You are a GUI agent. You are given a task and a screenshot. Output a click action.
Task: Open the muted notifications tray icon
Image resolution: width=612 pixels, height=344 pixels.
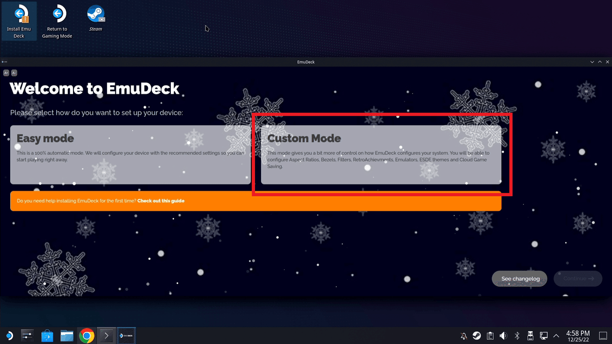tap(464, 336)
